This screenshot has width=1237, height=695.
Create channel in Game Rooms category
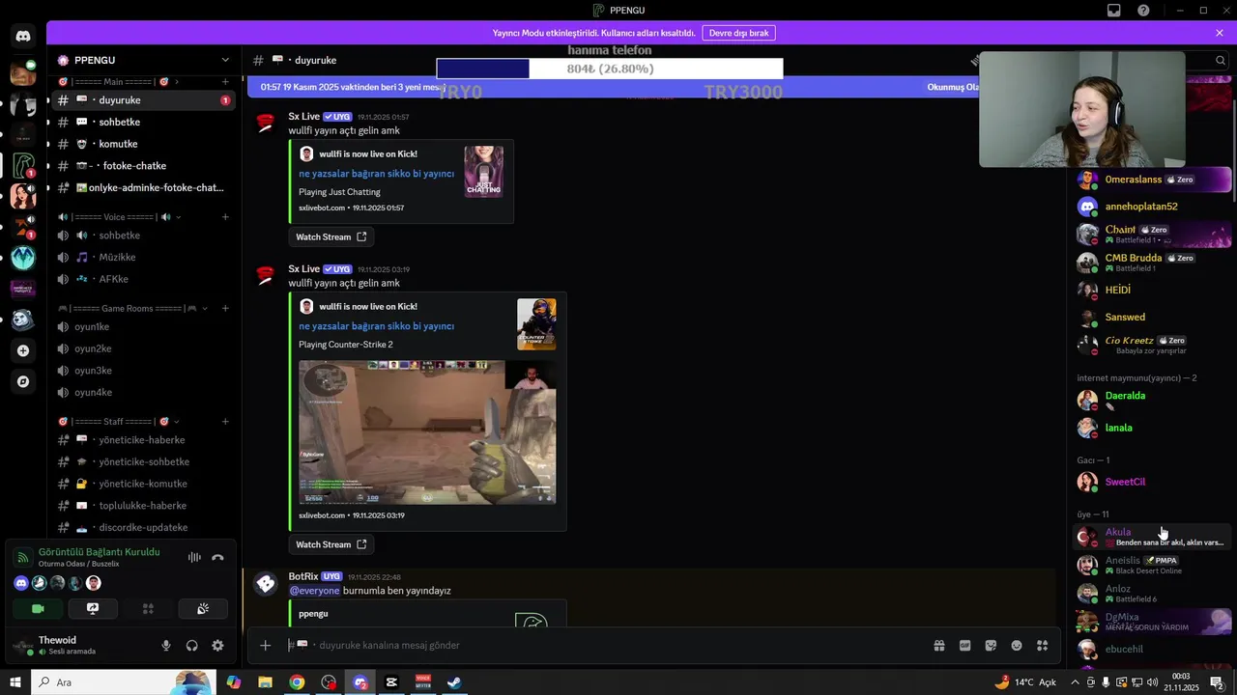tap(225, 309)
